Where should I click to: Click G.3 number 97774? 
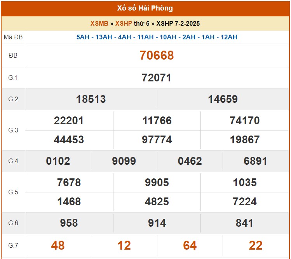coord(157,140)
